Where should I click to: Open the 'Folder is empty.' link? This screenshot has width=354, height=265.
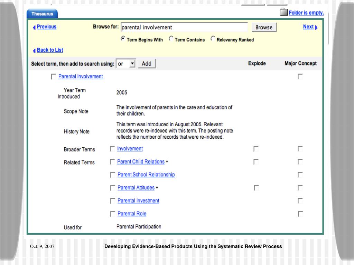tap(306, 13)
